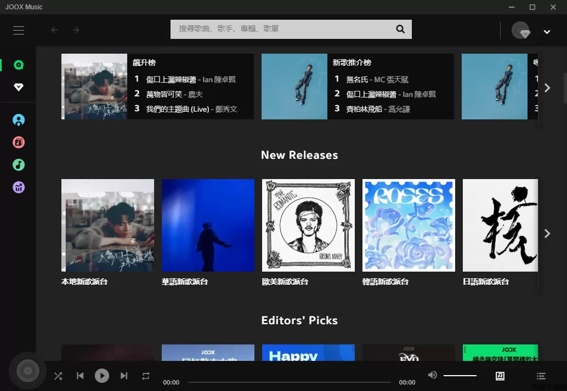Open the 新歌推介榜 chart title

(352, 62)
